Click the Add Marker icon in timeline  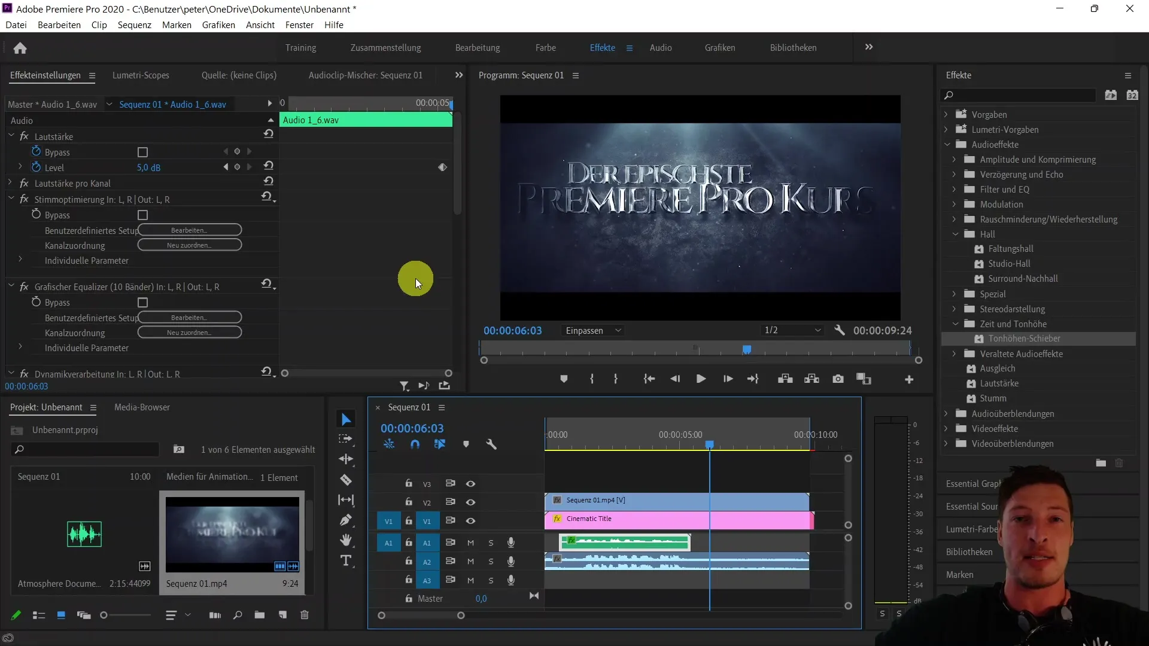[x=466, y=444]
